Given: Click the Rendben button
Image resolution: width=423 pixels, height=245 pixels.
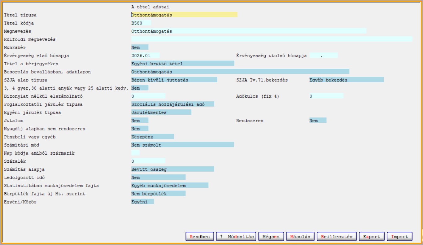Looking at the screenshot, I should (x=199, y=237).
